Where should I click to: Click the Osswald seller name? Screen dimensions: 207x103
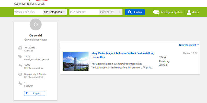point(36,35)
